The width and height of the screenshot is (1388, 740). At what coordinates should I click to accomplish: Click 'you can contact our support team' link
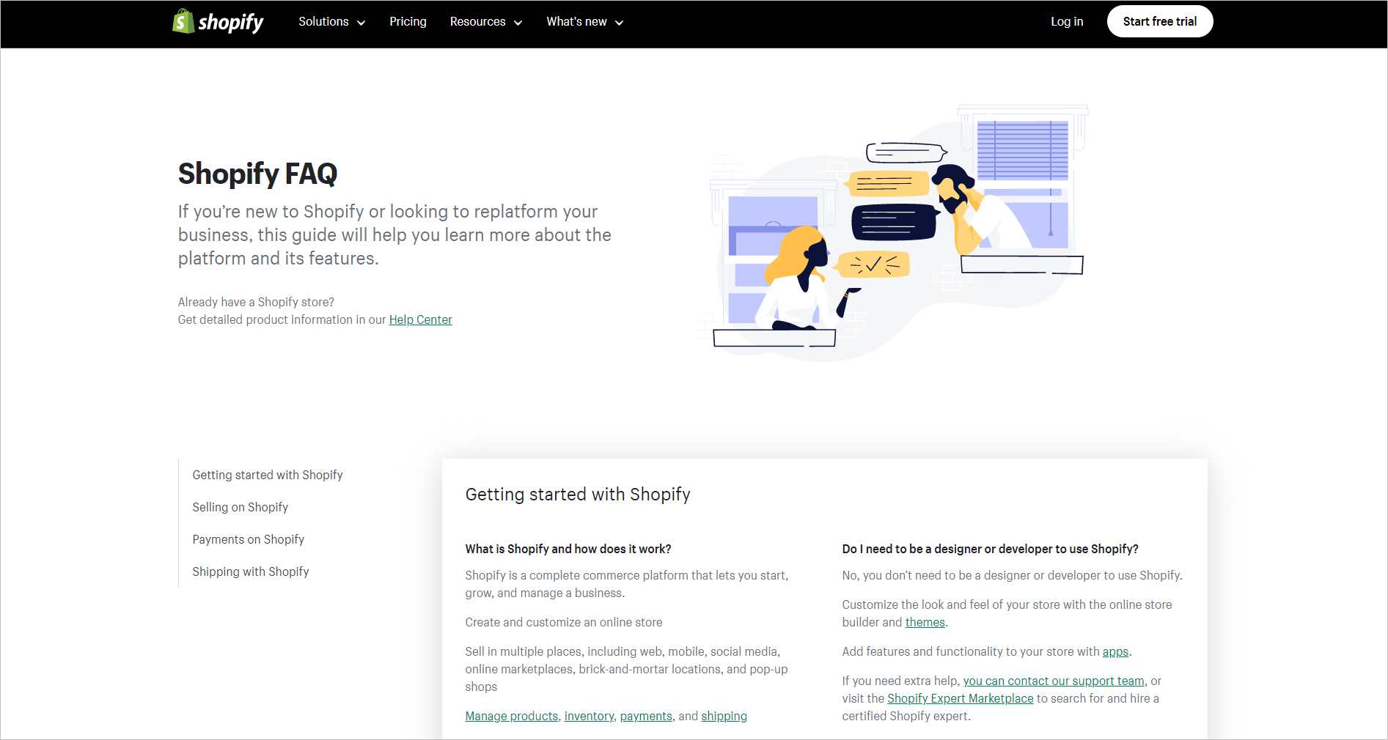coord(1054,681)
